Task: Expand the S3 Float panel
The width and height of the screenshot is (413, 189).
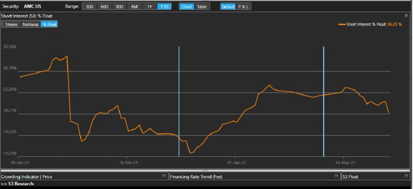Action: click(x=406, y=176)
